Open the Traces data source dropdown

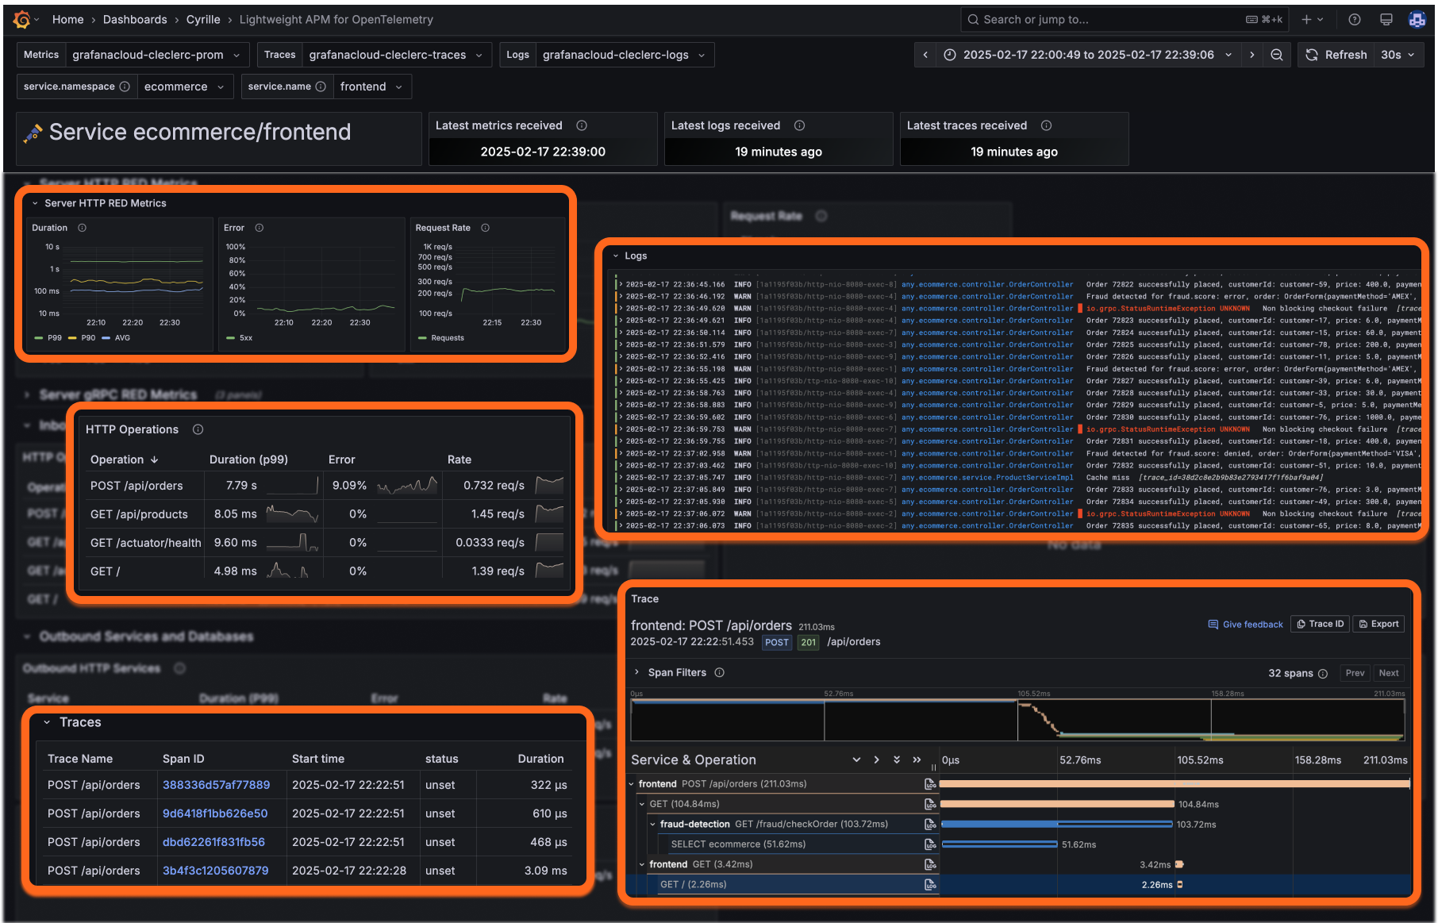click(397, 55)
